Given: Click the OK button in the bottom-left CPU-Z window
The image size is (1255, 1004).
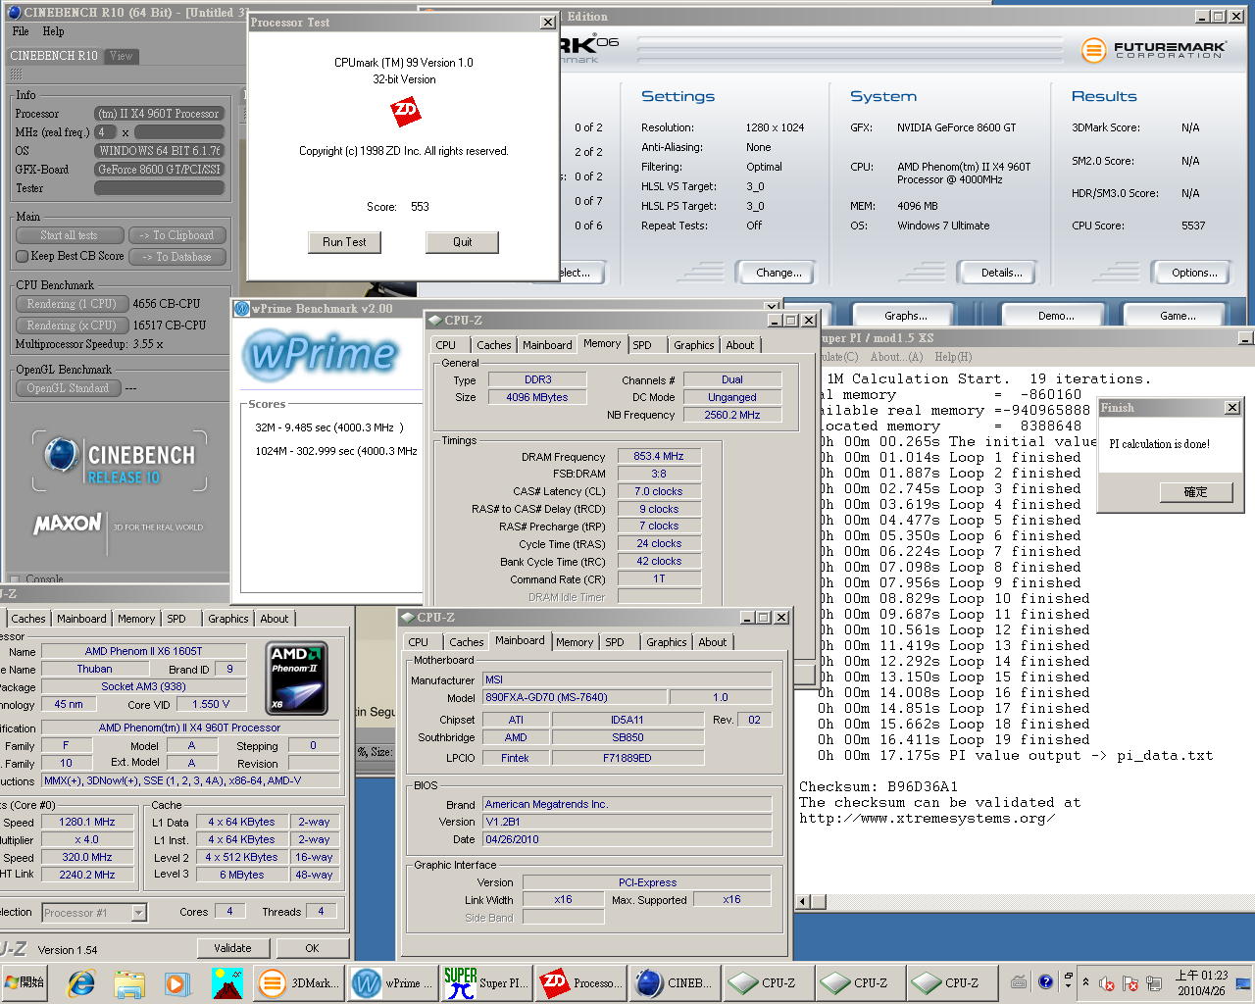Looking at the screenshot, I should [x=312, y=948].
